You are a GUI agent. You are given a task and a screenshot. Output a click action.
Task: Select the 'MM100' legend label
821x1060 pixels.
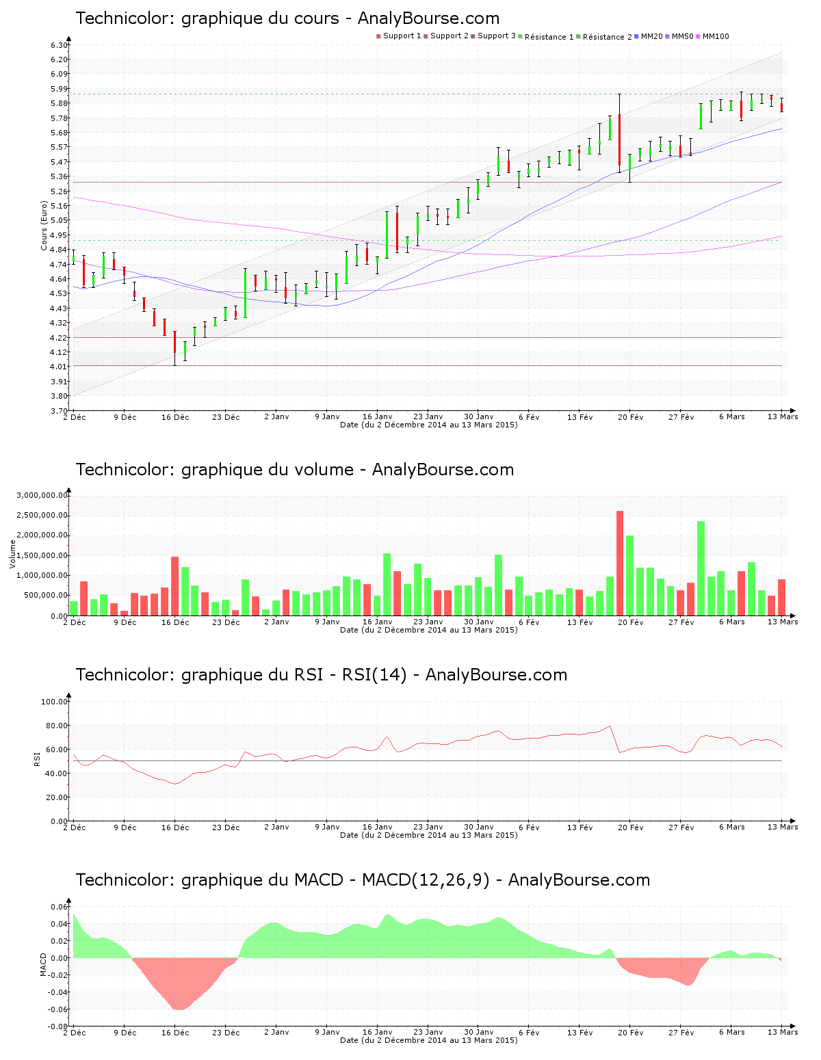(x=716, y=36)
